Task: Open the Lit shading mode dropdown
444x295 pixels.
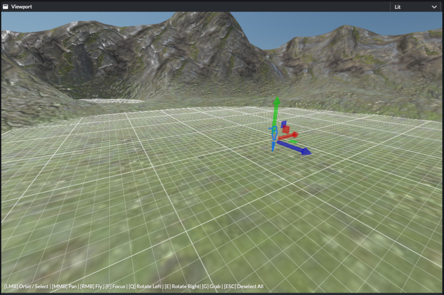Action: point(416,7)
